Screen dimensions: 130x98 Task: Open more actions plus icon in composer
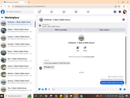click(x=39, y=89)
